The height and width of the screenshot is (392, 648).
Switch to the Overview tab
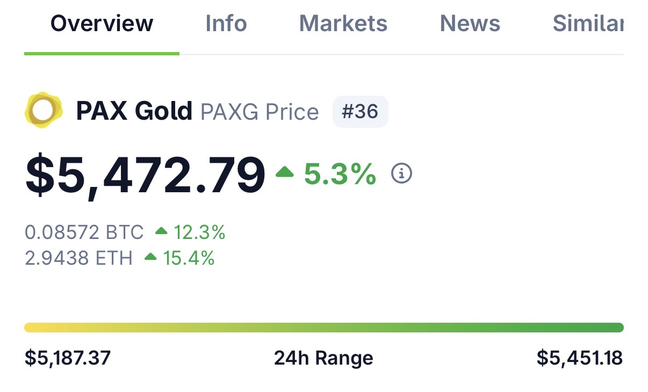point(102,24)
